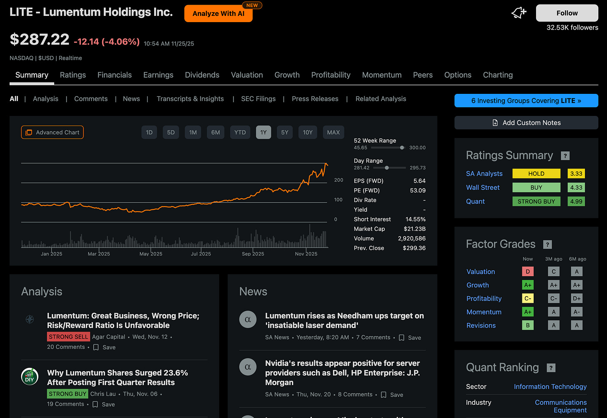This screenshot has height=418, width=607.
Task: Click the 52 Week Range slider
Action: [x=388, y=148]
